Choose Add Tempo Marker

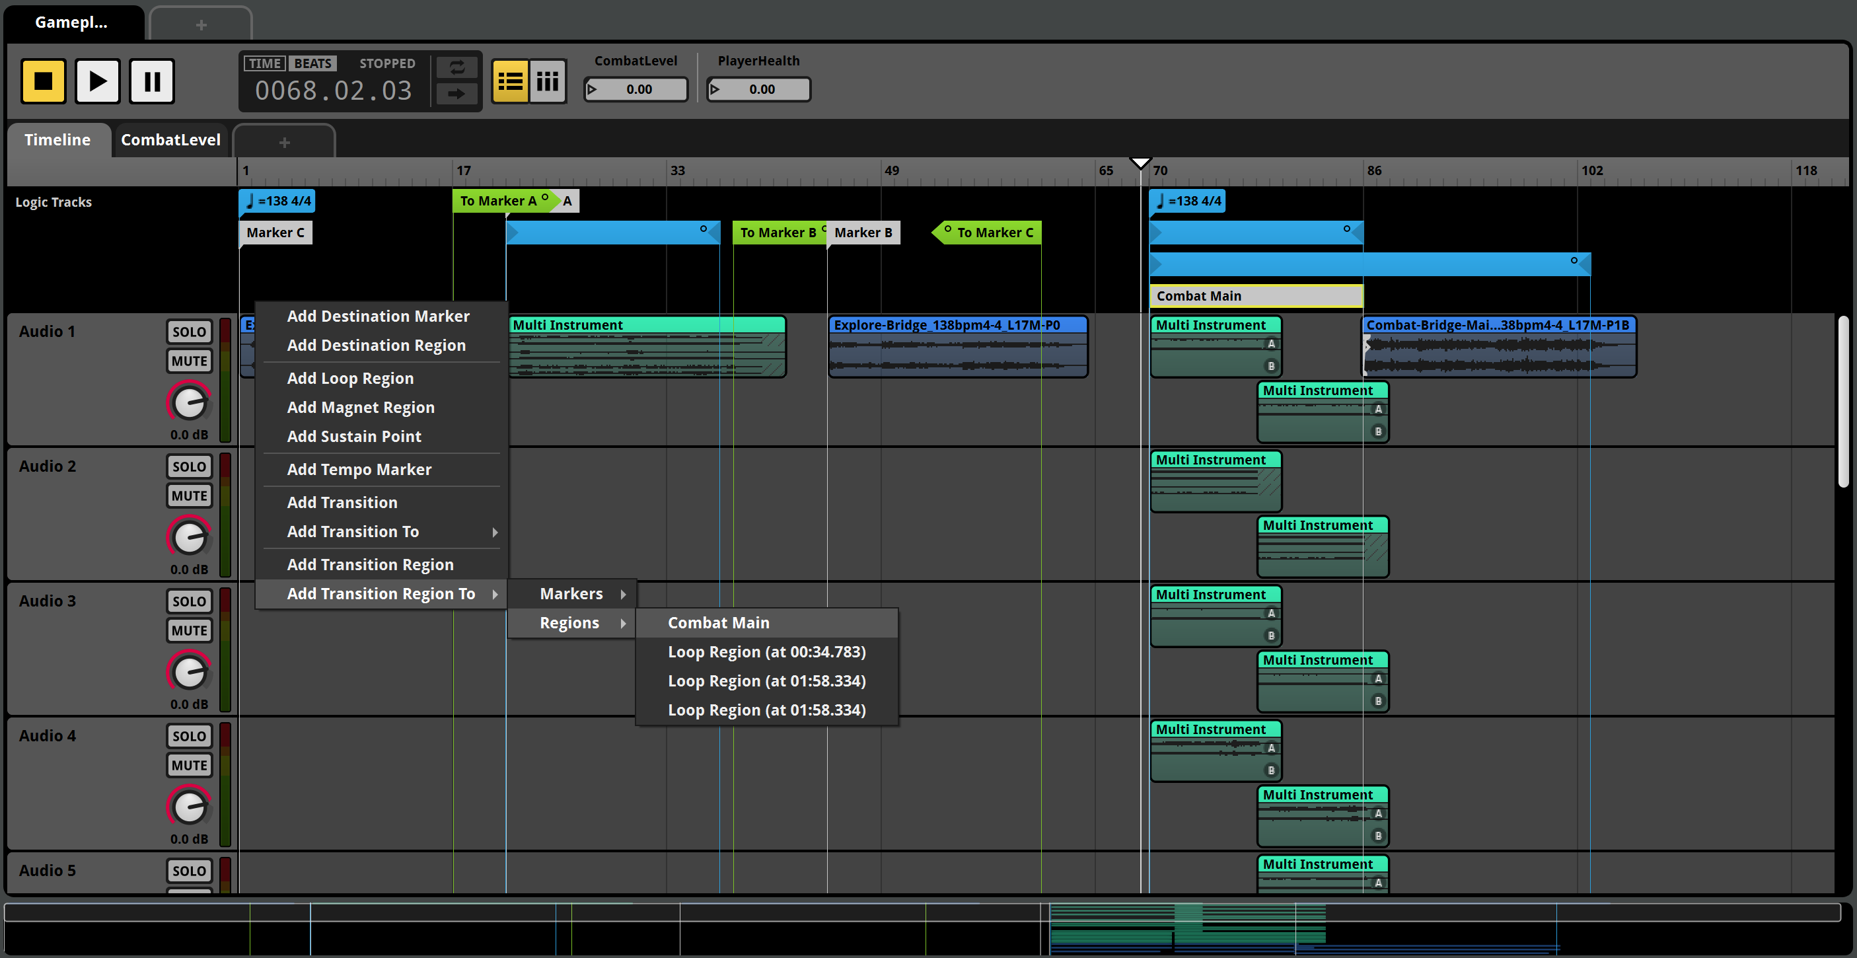(382, 469)
